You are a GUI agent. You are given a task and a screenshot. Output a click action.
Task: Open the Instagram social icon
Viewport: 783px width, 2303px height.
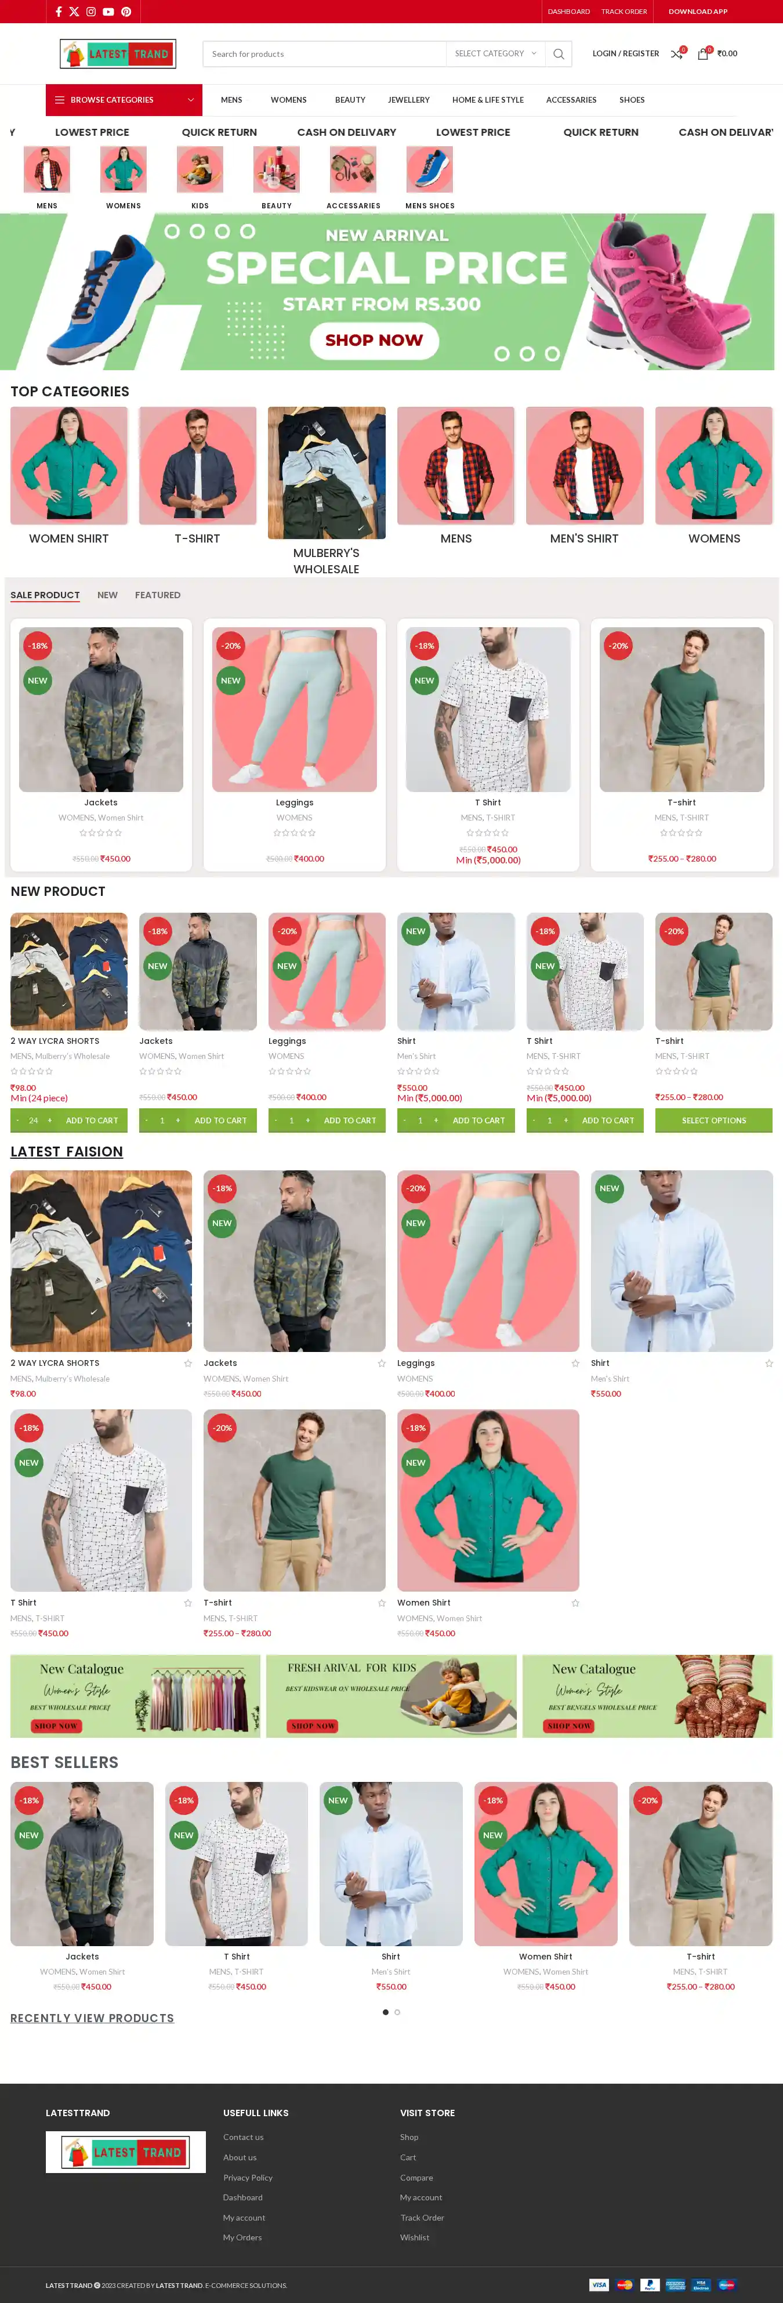pyautogui.click(x=91, y=12)
